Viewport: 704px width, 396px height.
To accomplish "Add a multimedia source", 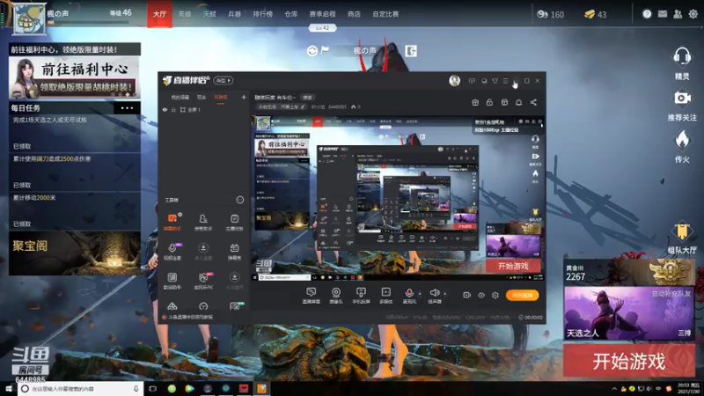I will (x=385, y=296).
